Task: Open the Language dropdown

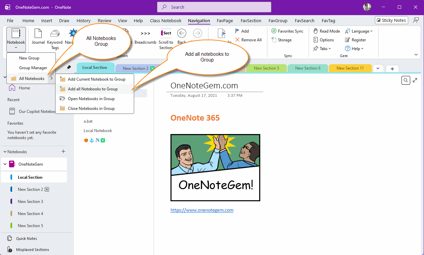Action: click(x=359, y=31)
